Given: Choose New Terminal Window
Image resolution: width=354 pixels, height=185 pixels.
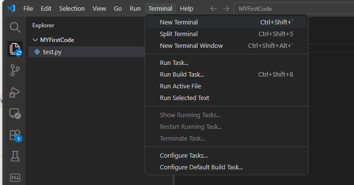Looking at the screenshot, I should point(227,45).
